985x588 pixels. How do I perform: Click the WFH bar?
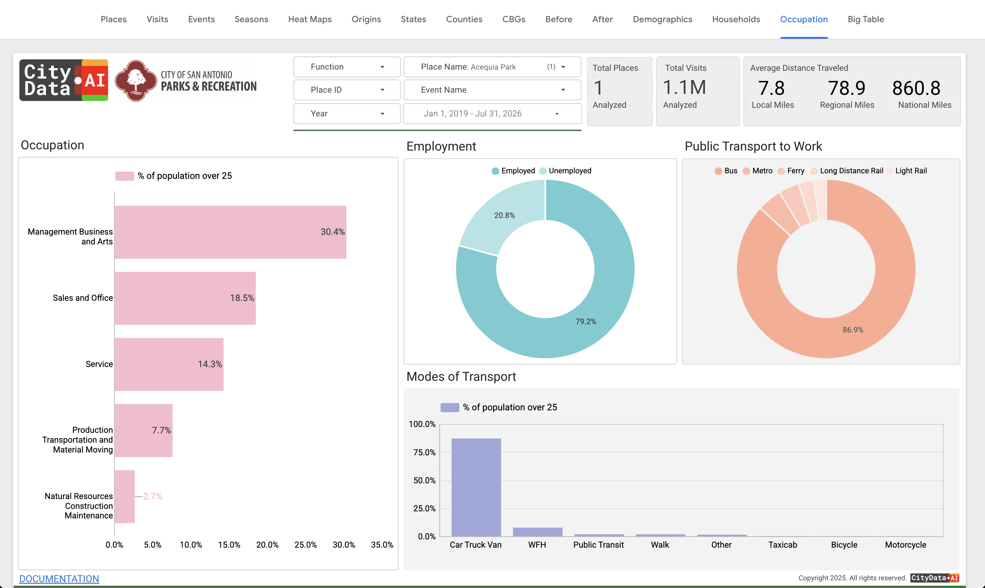click(537, 532)
